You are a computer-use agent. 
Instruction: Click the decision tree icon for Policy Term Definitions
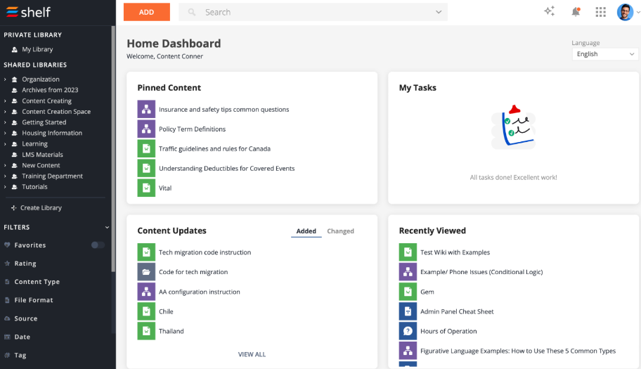(x=146, y=129)
